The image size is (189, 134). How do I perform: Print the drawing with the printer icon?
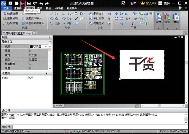pyautogui.click(x=35, y=4)
